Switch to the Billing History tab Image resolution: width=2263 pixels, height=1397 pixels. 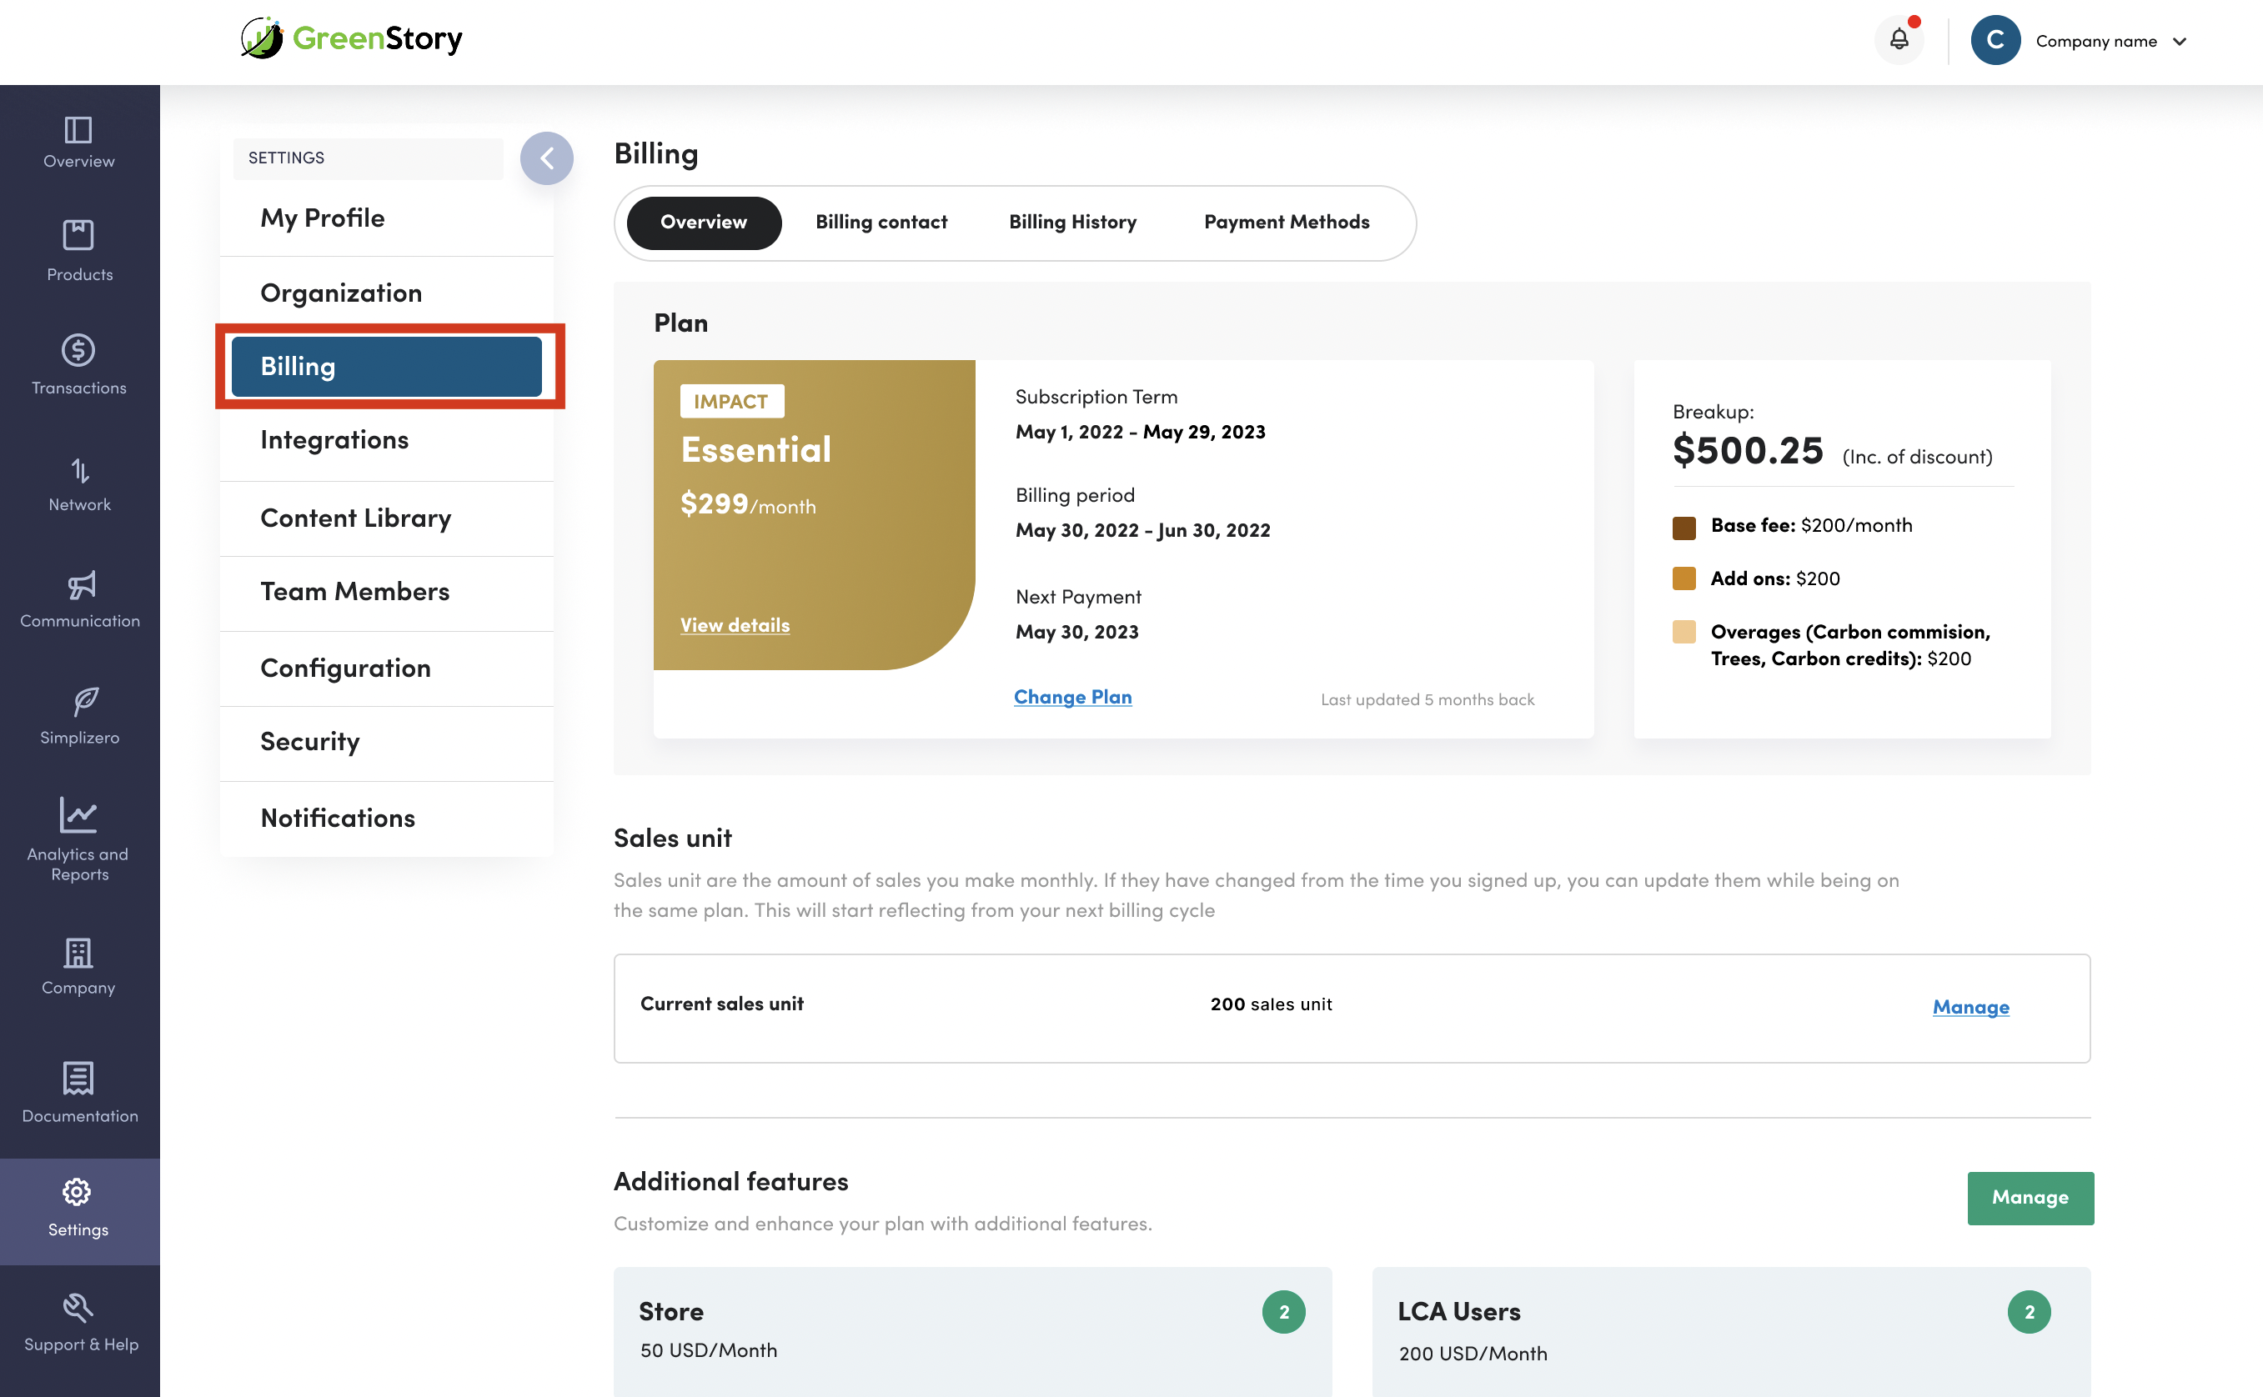tap(1072, 222)
